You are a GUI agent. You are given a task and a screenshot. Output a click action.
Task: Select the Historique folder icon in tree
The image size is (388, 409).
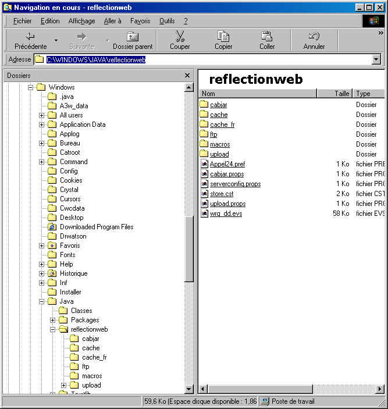52,273
